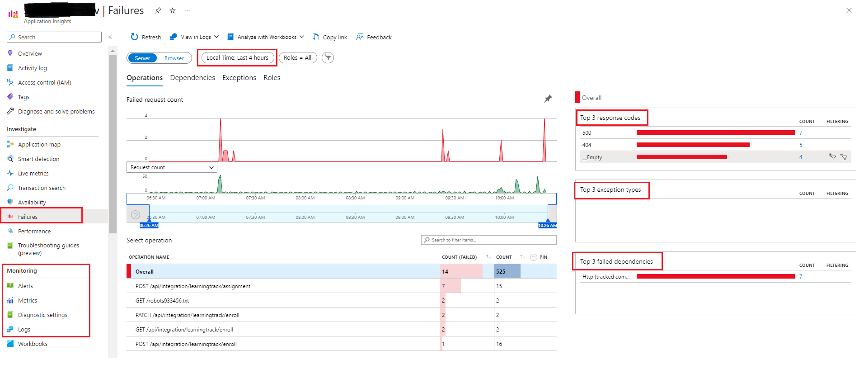Image resolution: width=859 pixels, height=374 pixels.
Task: Pin the Failed request count chart
Action: tap(548, 99)
